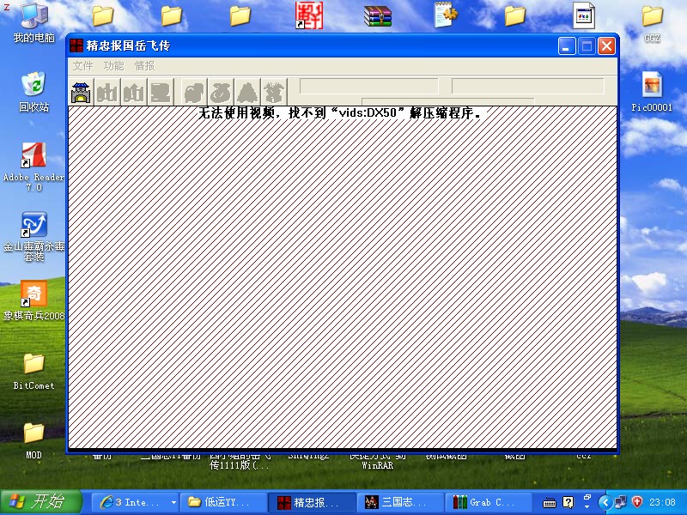687x515 pixels.
Task: Click the greyed-out money bag toolbar icon
Action: 221,93
